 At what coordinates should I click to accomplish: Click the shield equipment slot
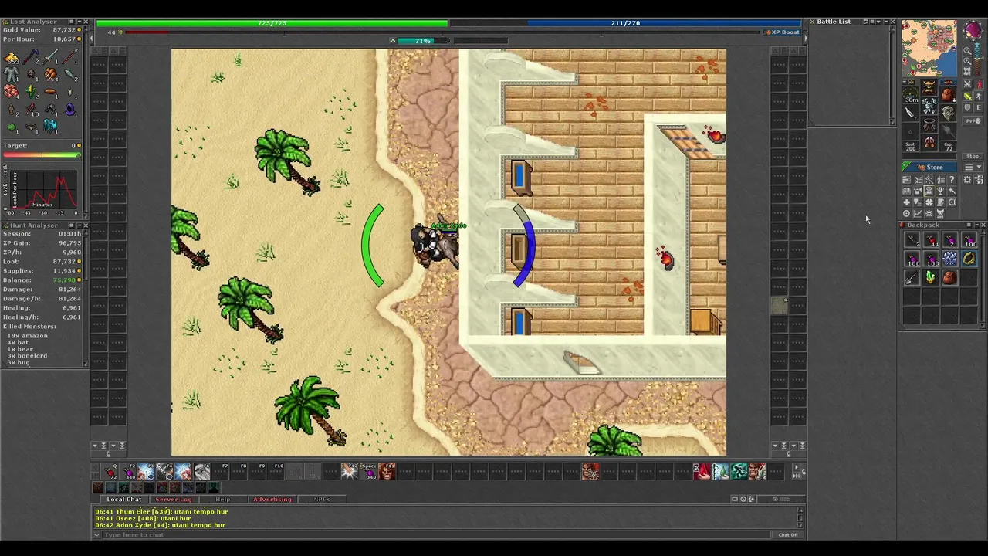tap(948, 113)
